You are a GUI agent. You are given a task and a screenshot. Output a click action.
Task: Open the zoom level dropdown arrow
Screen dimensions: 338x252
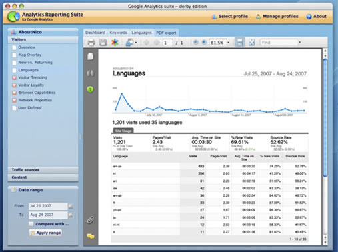[229, 43]
